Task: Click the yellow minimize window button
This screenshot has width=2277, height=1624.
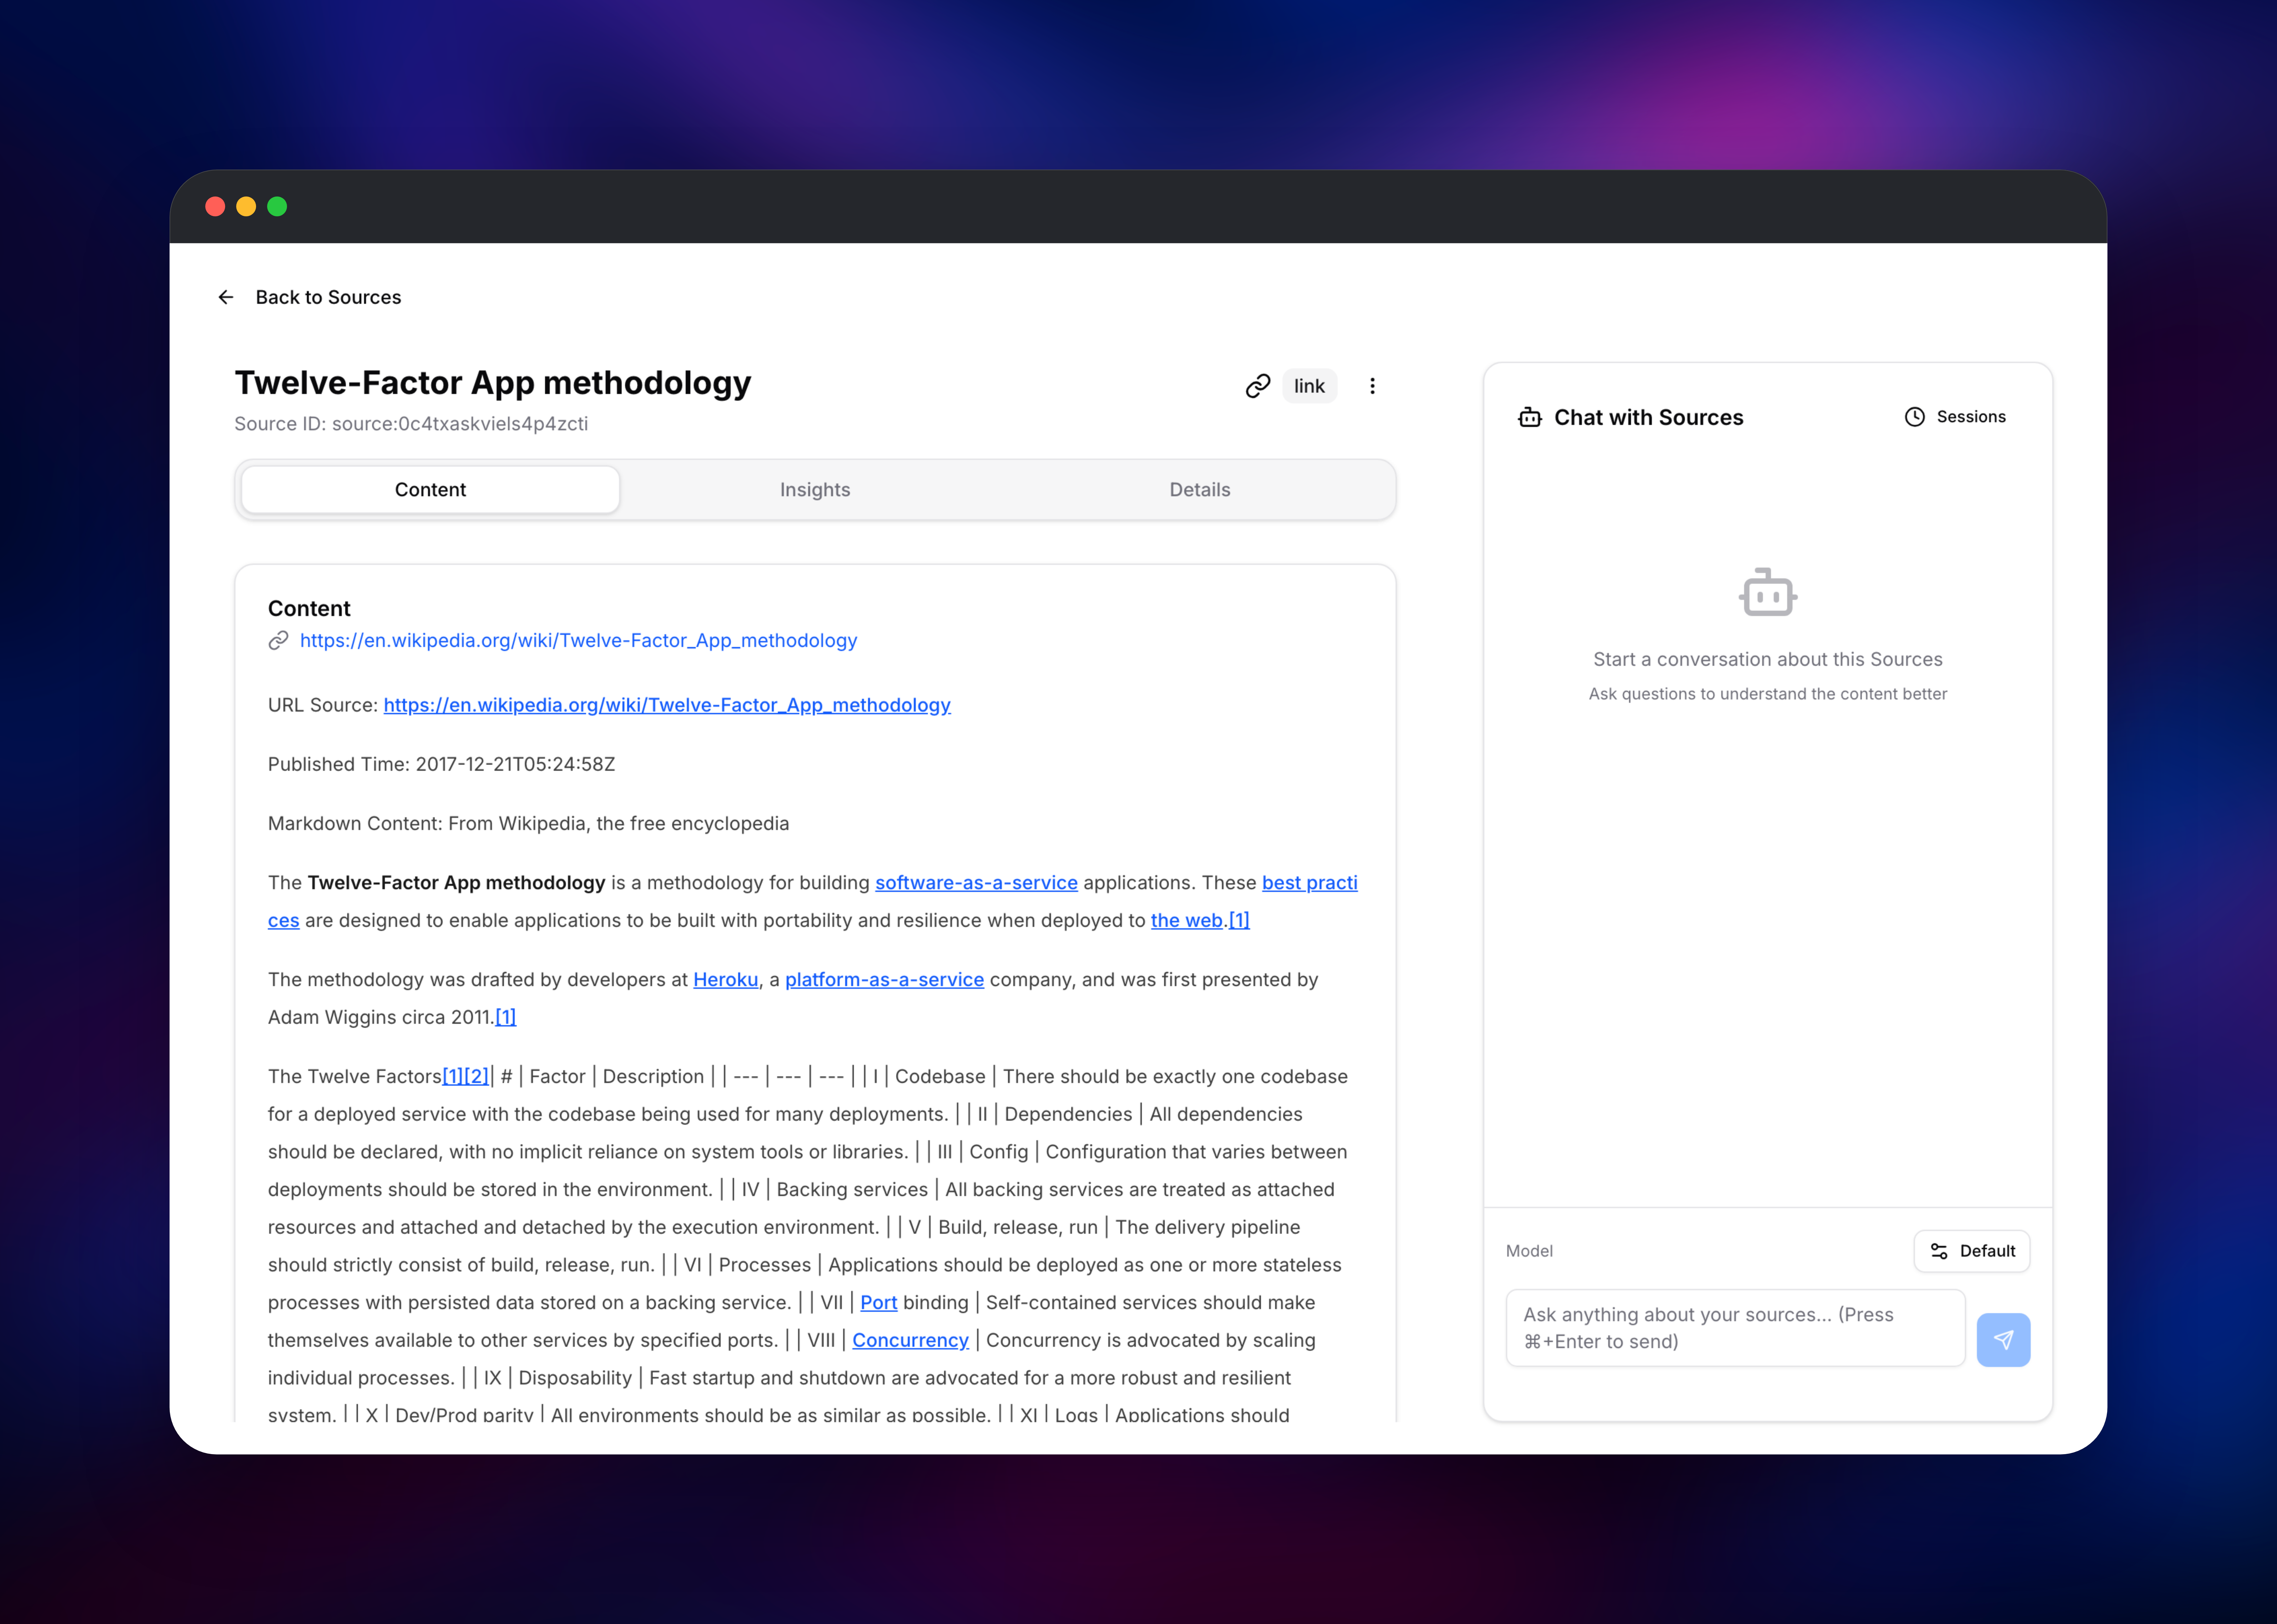Action: click(x=246, y=206)
